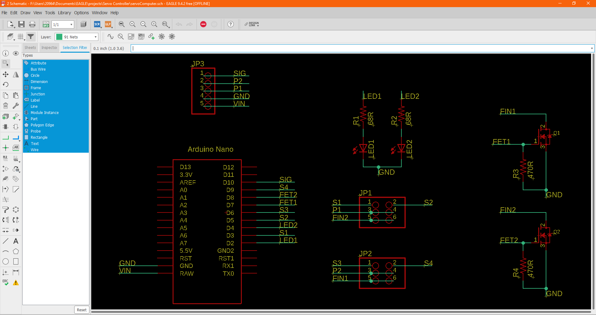Click the Errors warning triangle icon
The height and width of the screenshot is (315, 596).
coord(16,282)
